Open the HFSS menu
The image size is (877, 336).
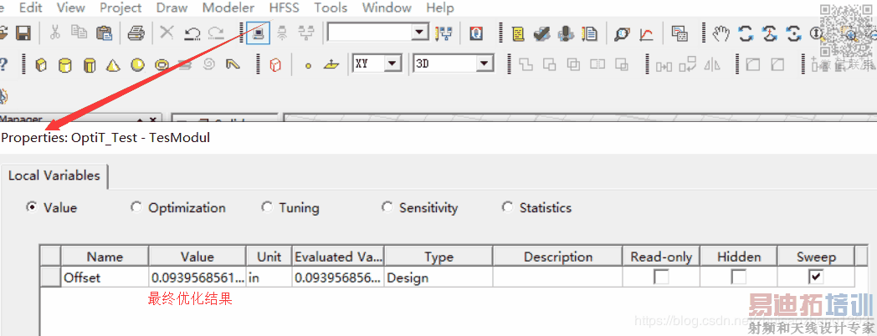click(285, 8)
